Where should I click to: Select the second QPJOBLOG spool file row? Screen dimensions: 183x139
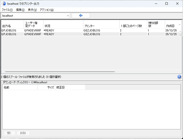click(58, 34)
